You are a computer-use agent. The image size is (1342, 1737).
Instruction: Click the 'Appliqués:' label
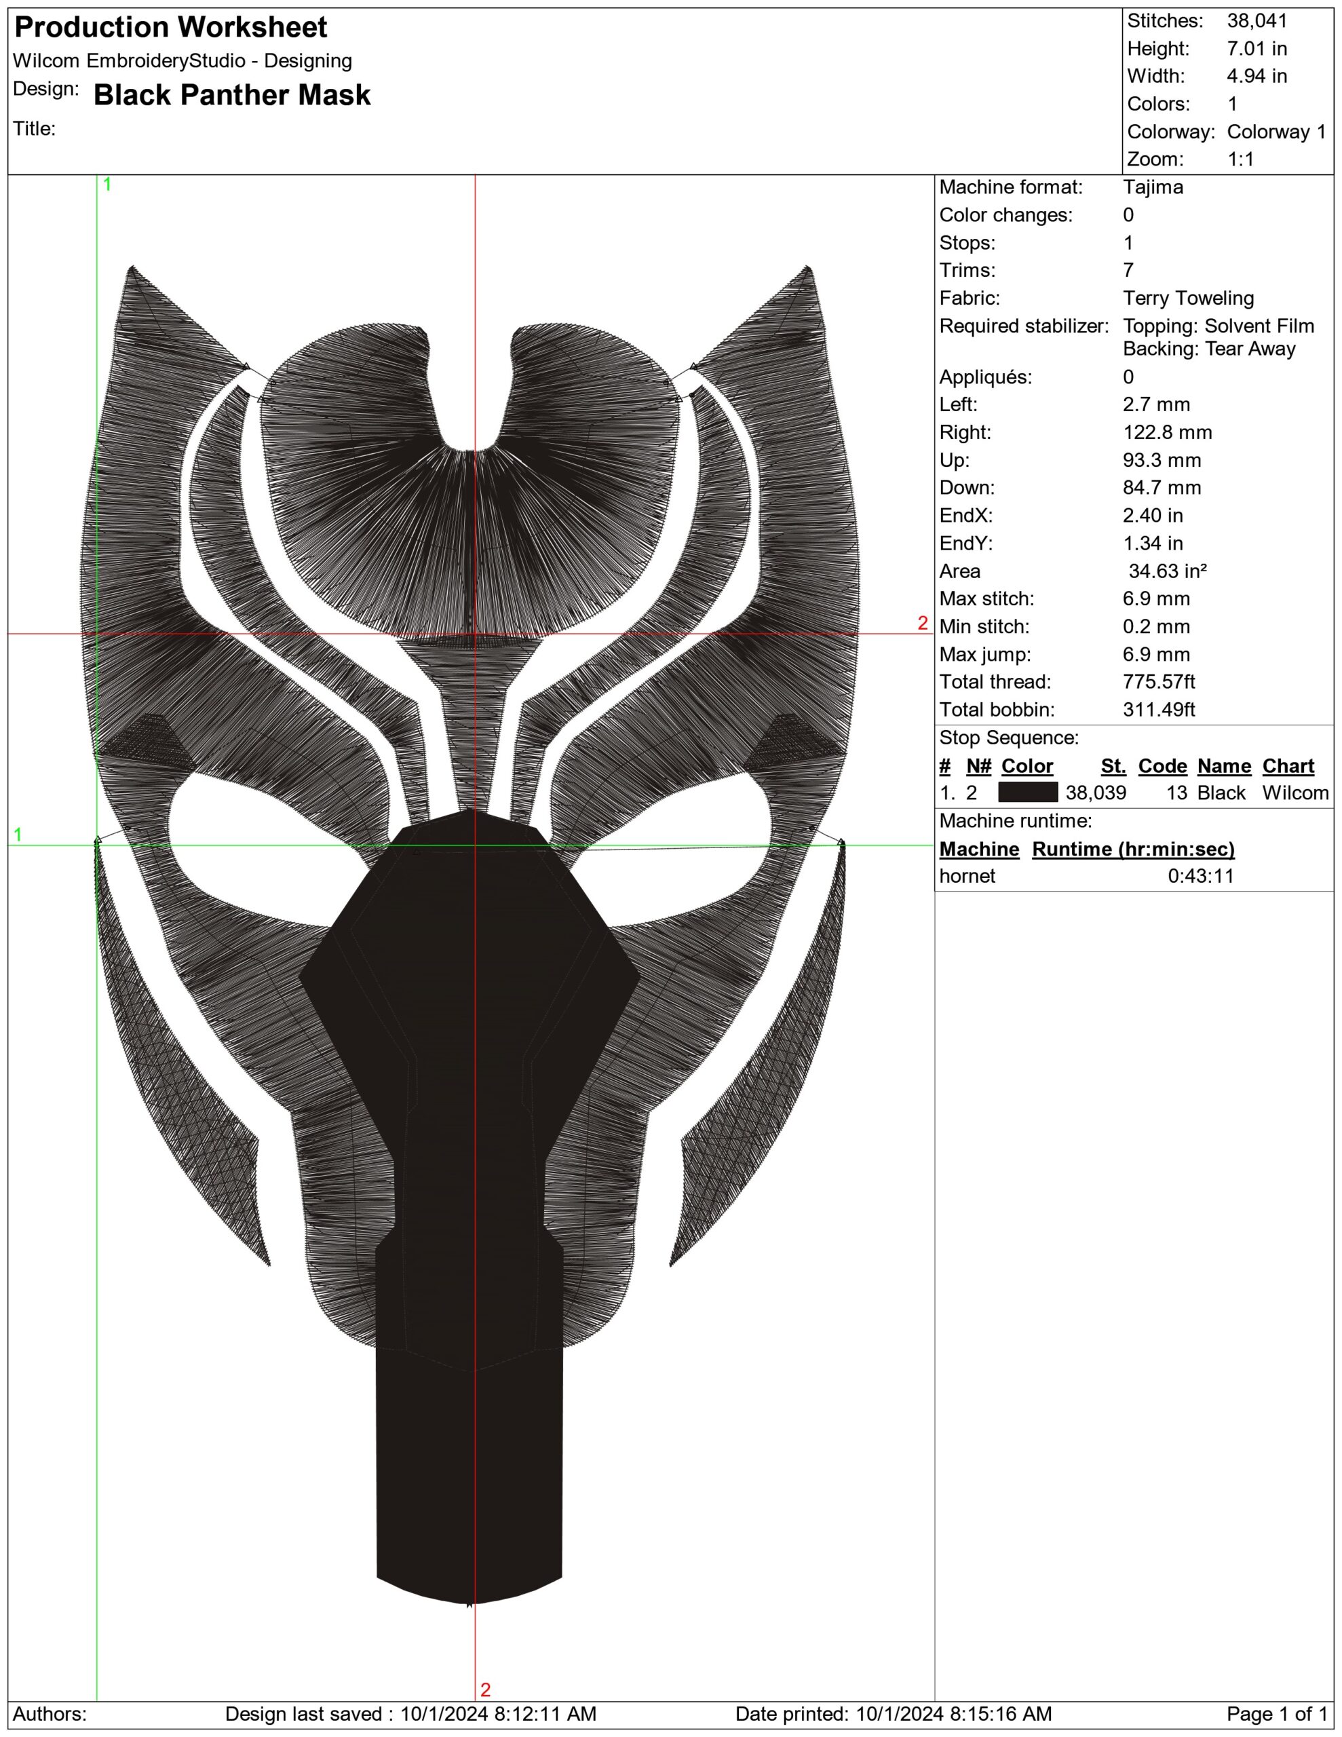pos(986,377)
